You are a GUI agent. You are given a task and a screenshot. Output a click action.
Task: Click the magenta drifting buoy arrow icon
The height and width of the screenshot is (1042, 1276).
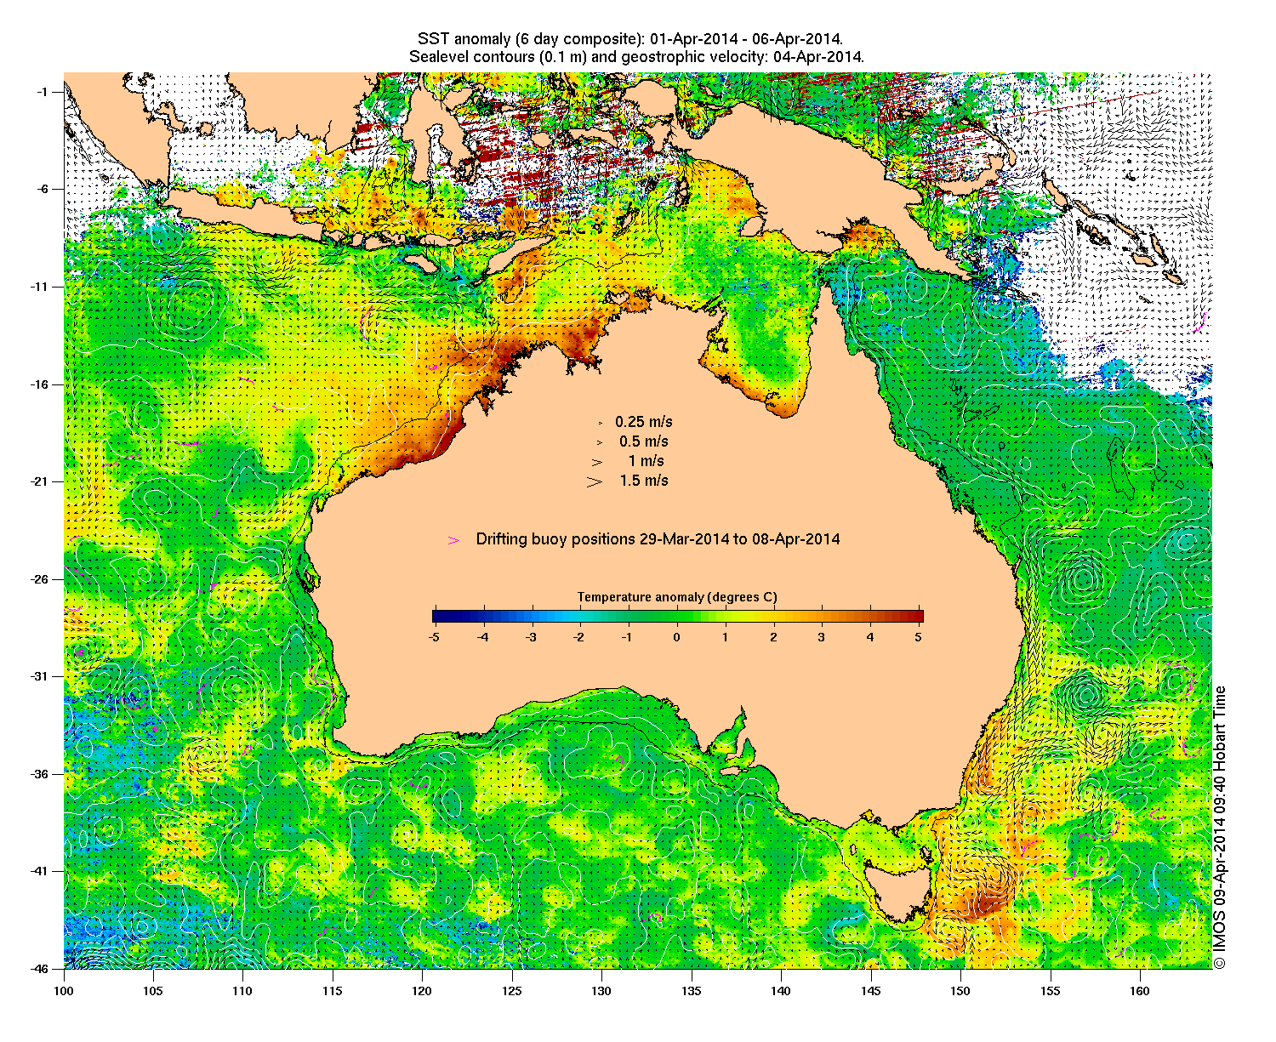tap(454, 540)
